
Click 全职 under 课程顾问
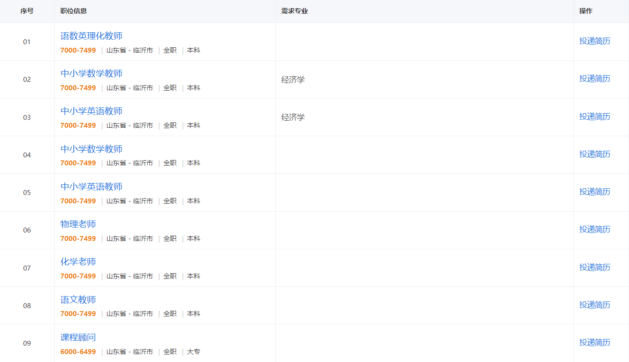pos(170,352)
